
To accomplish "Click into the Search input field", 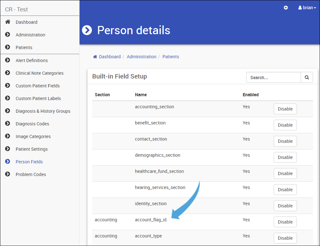I will coord(273,77).
